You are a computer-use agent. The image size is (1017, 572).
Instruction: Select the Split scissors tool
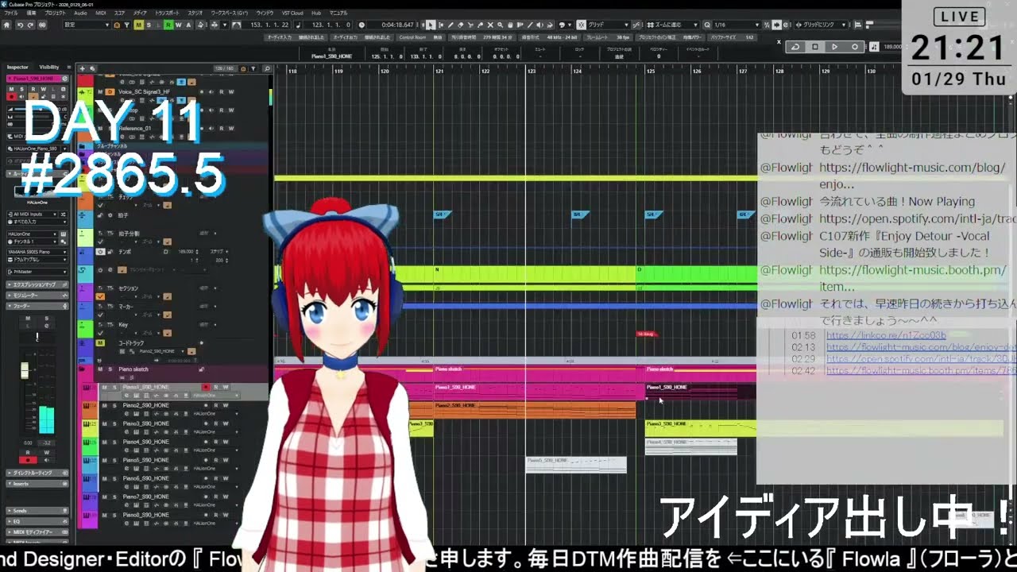[x=470, y=25]
